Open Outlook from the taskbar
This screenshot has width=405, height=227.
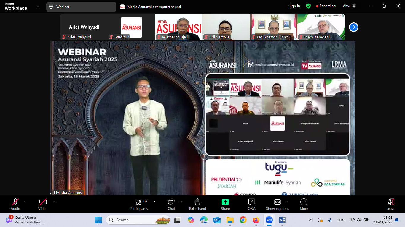pyautogui.click(x=217, y=220)
